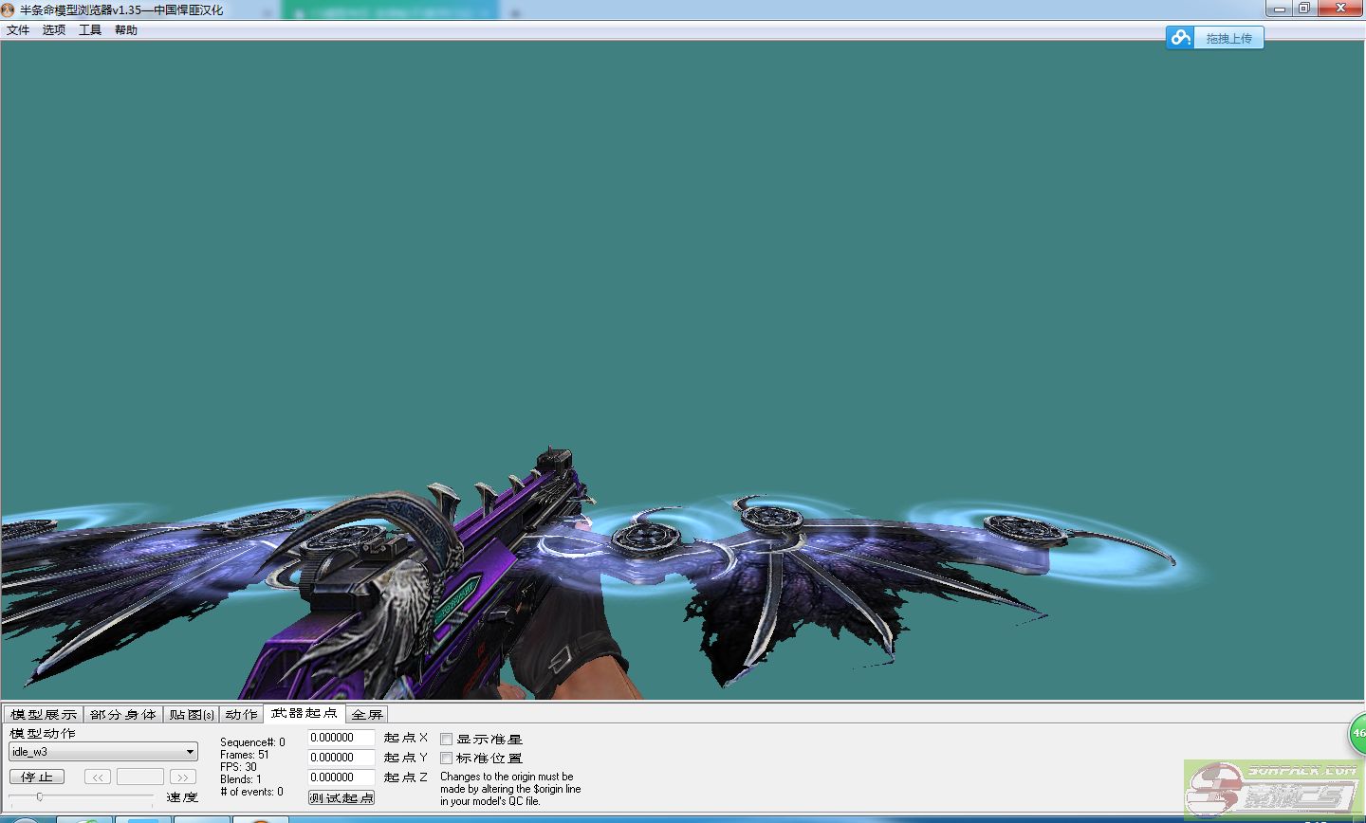Open the 选项 menu
The width and height of the screenshot is (1366, 823).
(54, 30)
